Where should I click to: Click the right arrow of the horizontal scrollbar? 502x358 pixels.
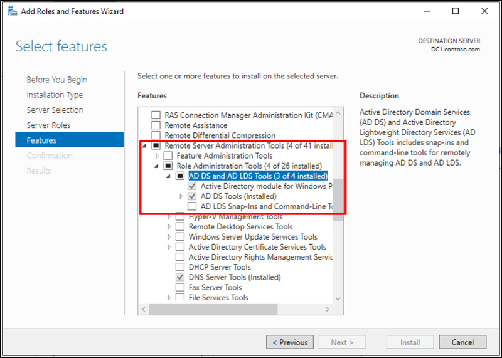[327, 309]
